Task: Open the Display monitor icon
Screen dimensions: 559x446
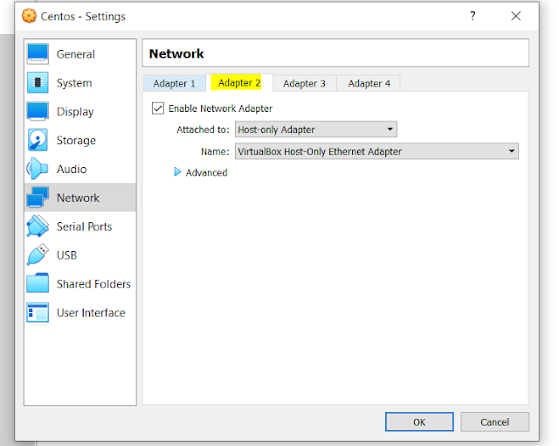Action: [38, 111]
